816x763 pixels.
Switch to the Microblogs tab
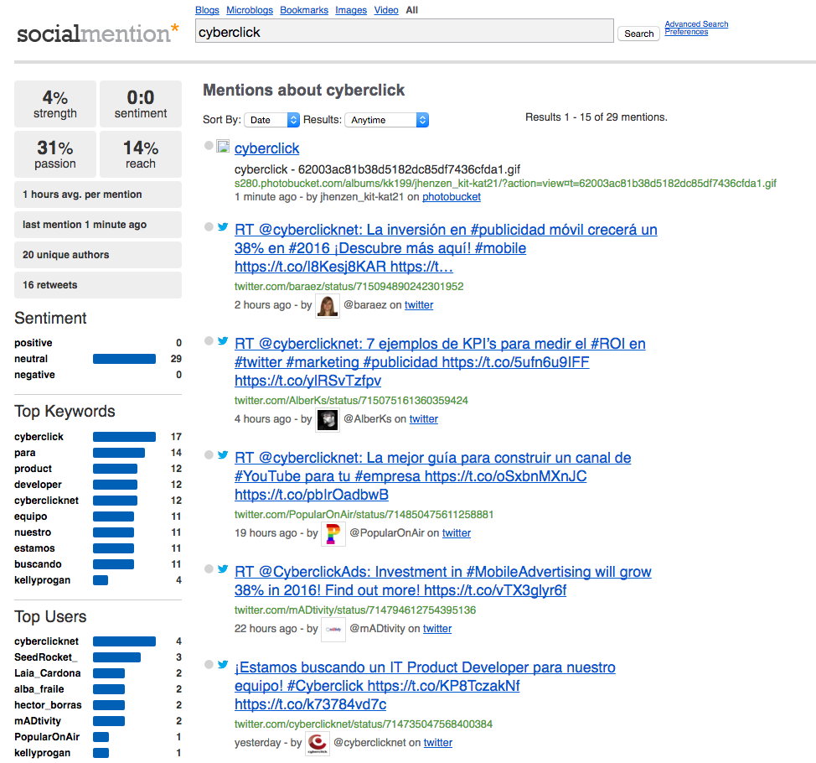pyautogui.click(x=250, y=10)
